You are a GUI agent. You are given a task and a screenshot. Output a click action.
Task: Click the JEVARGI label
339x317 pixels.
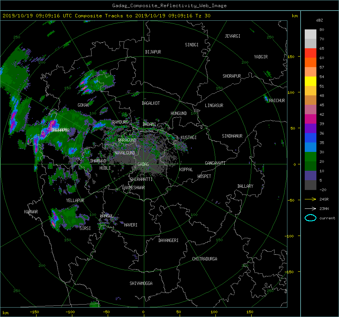(232, 36)
